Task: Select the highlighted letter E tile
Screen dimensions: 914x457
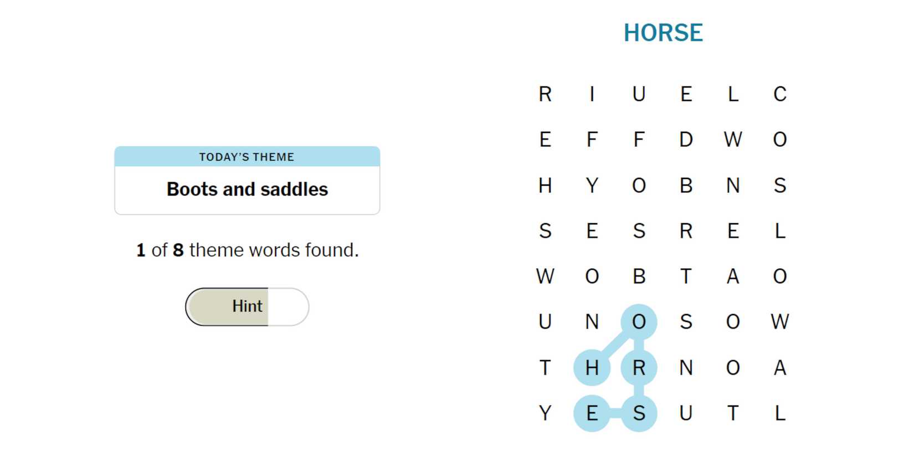Action: point(592,413)
